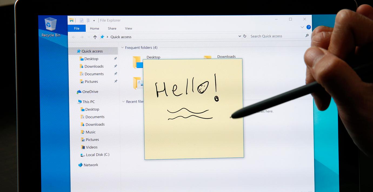
Task: Select Local Disk (C:) in sidebar
Action: tap(97, 155)
